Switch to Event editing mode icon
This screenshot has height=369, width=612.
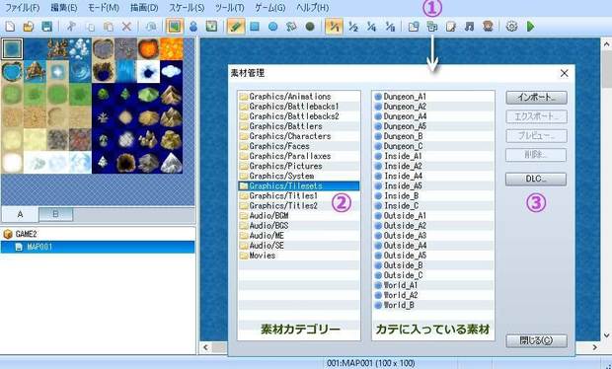pos(193,27)
